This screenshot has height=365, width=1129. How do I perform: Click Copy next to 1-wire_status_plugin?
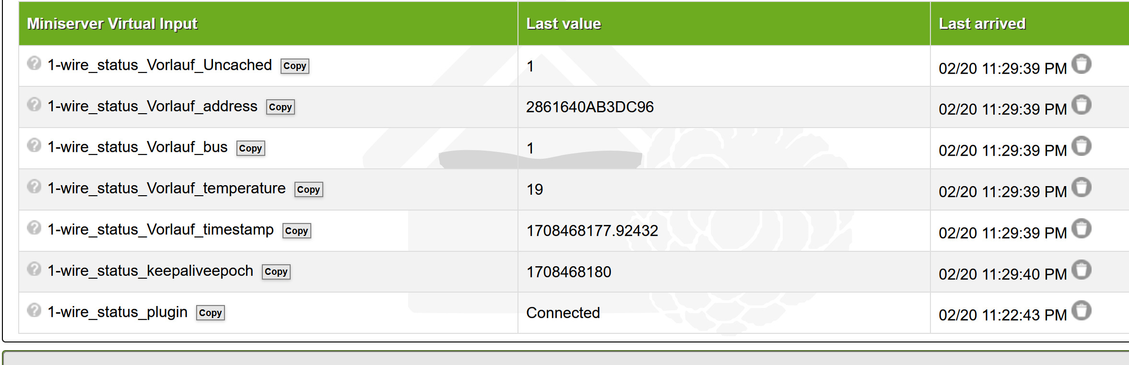point(210,313)
